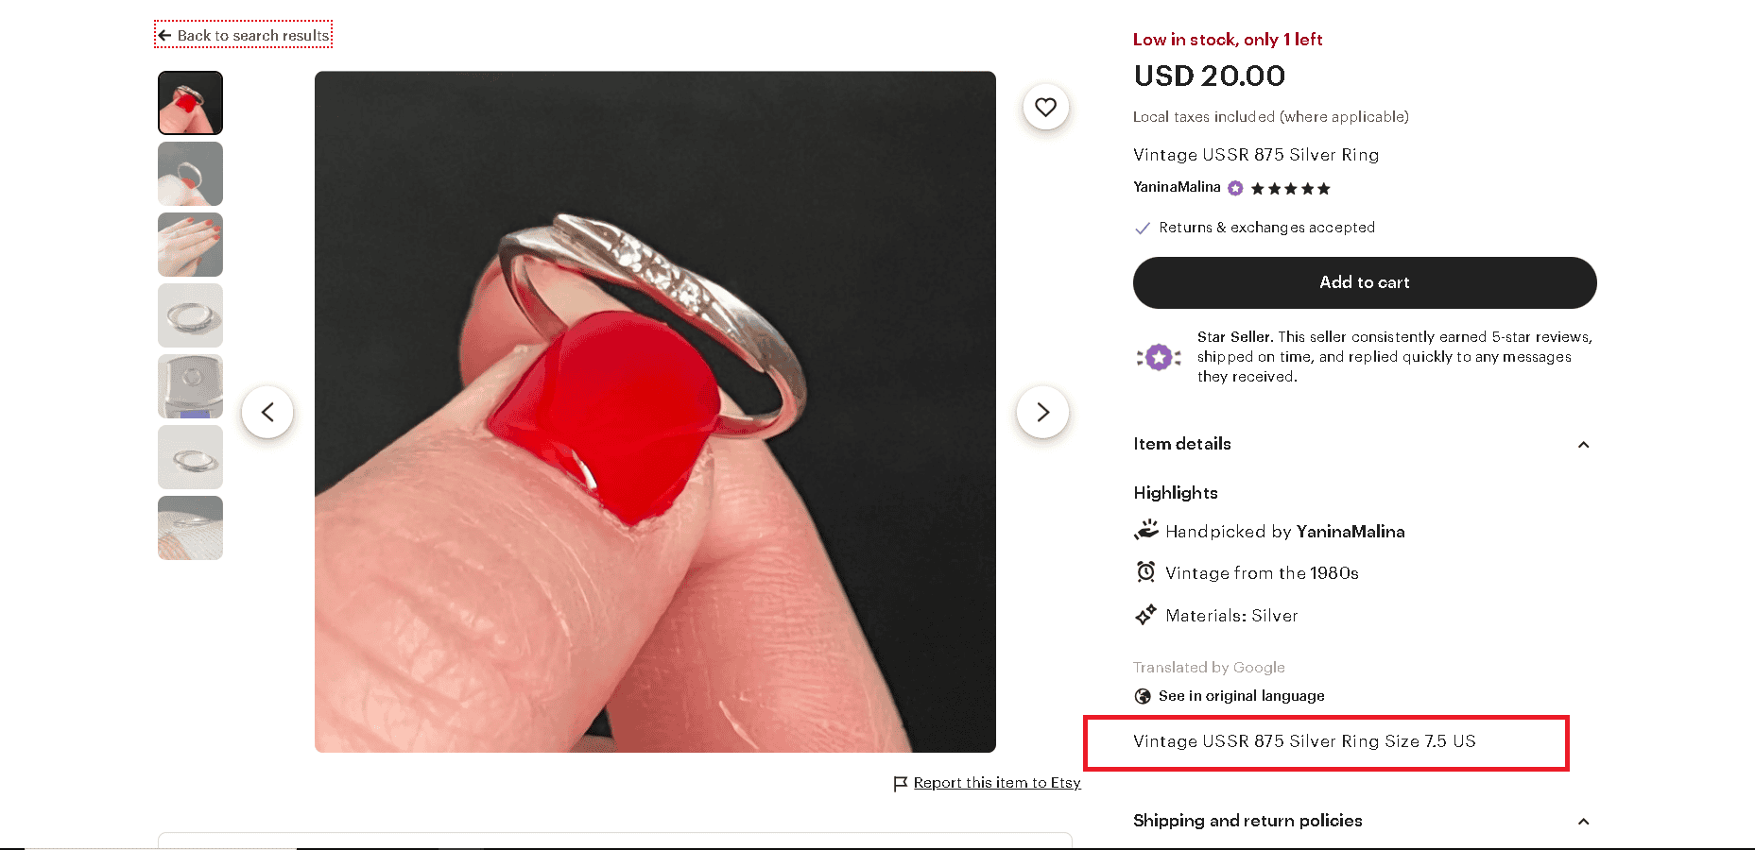Collapse the Item details section
Viewport: 1755px width, 850px height.
1583,444
